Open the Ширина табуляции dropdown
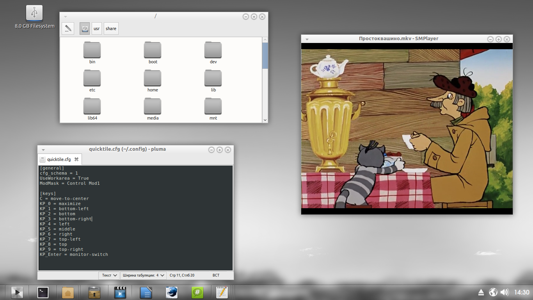 (x=143, y=275)
